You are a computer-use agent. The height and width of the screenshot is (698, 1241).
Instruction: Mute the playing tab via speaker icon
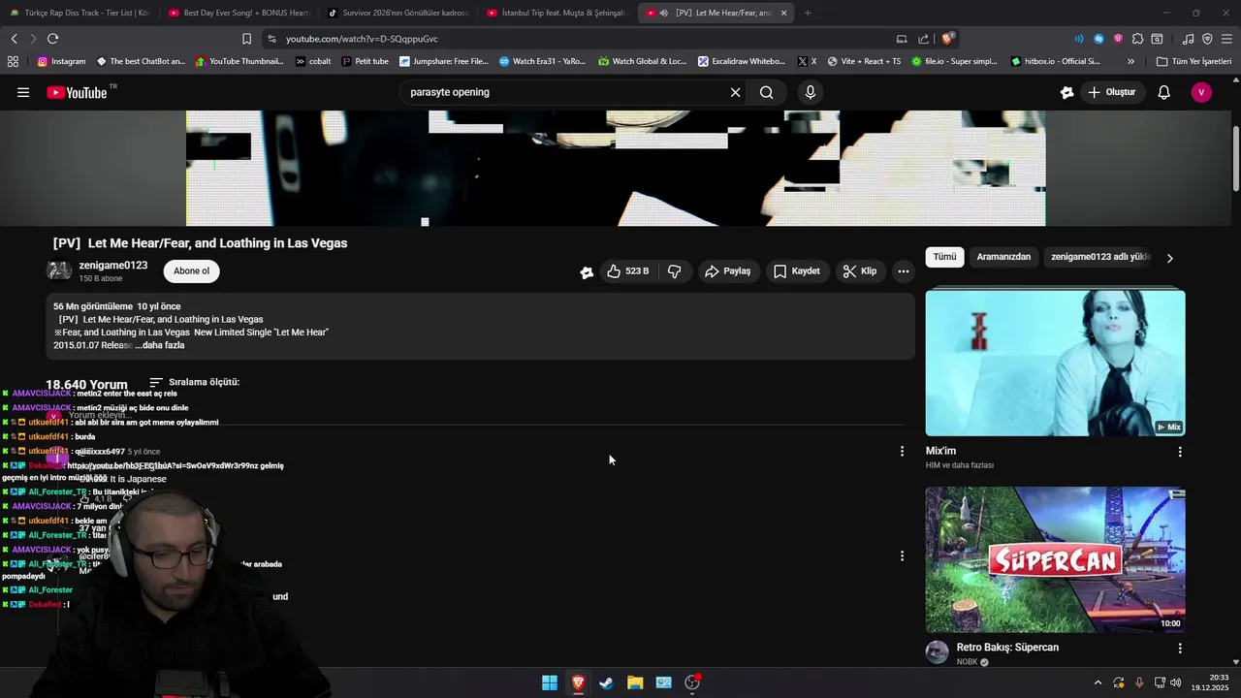point(664,13)
